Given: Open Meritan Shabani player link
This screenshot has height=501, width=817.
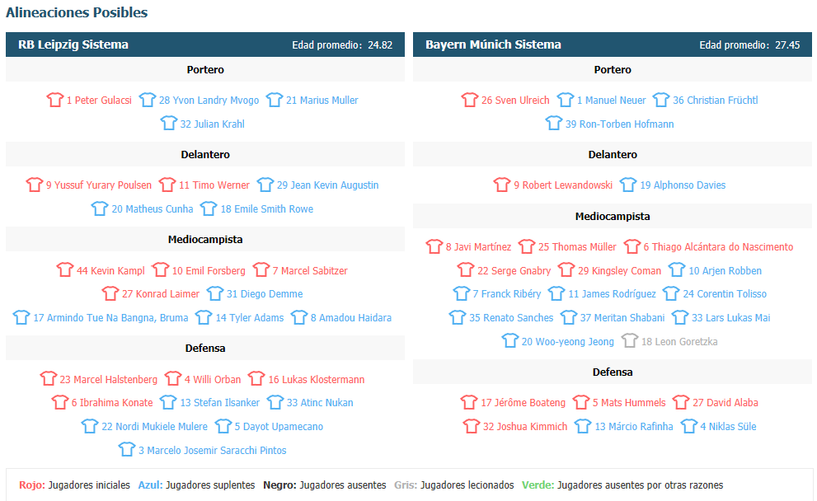Looking at the screenshot, I should (x=622, y=318).
